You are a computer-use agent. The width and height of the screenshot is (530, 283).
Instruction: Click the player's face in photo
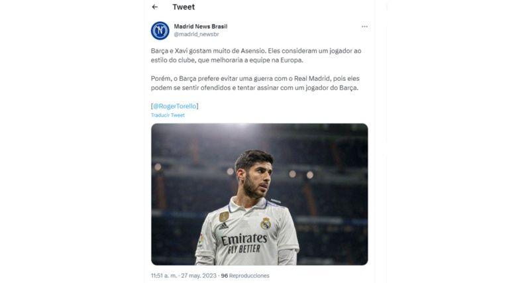[x=258, y=179]
